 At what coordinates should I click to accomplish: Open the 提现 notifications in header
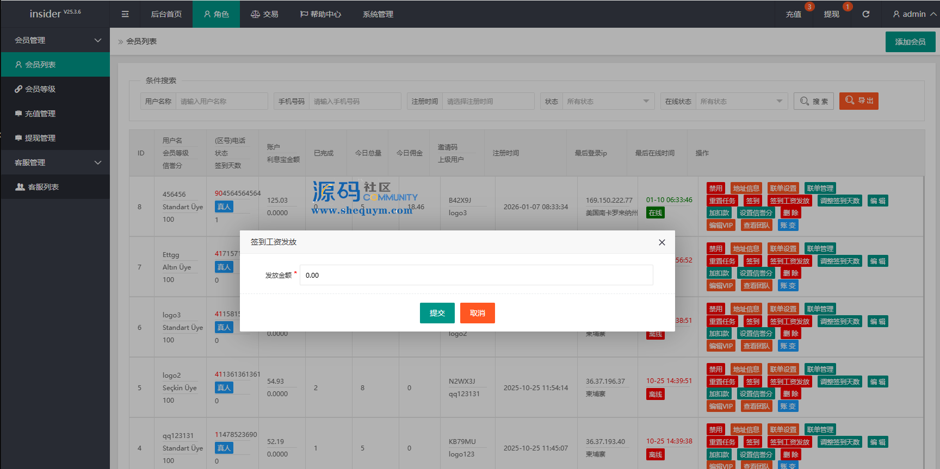(x=831, y=14)
